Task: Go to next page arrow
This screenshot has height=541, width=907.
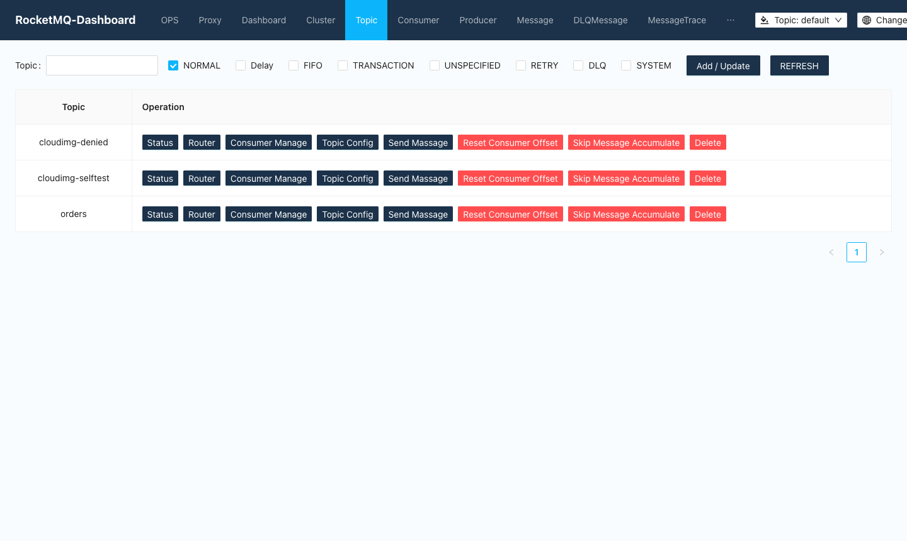Action: (882, 252)
